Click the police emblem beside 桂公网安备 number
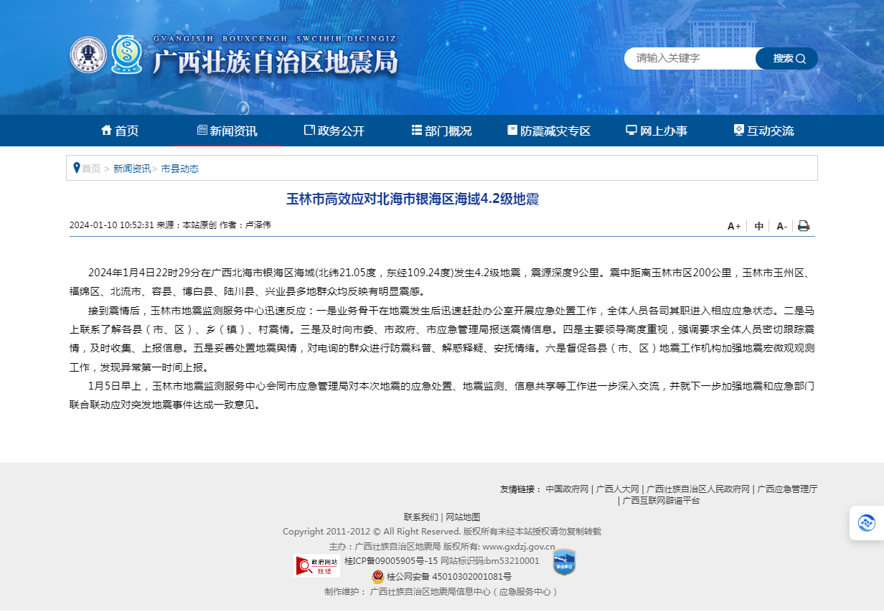Image resolution: width=884 pixels, height=612 pixels. coord(378,576)
